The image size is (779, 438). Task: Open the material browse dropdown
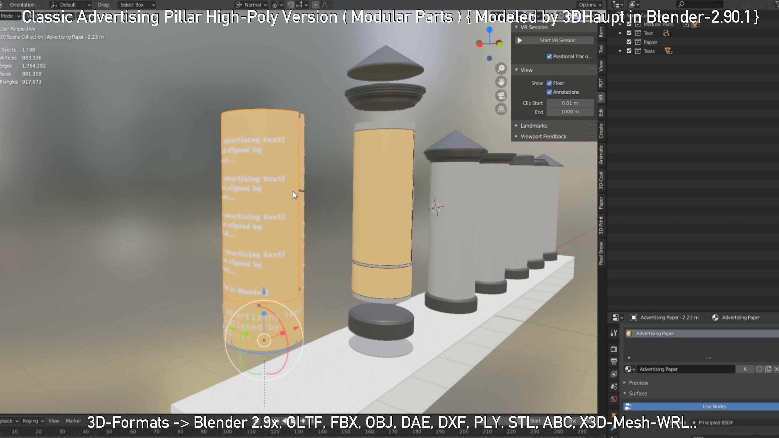click(x=630, y=369)
